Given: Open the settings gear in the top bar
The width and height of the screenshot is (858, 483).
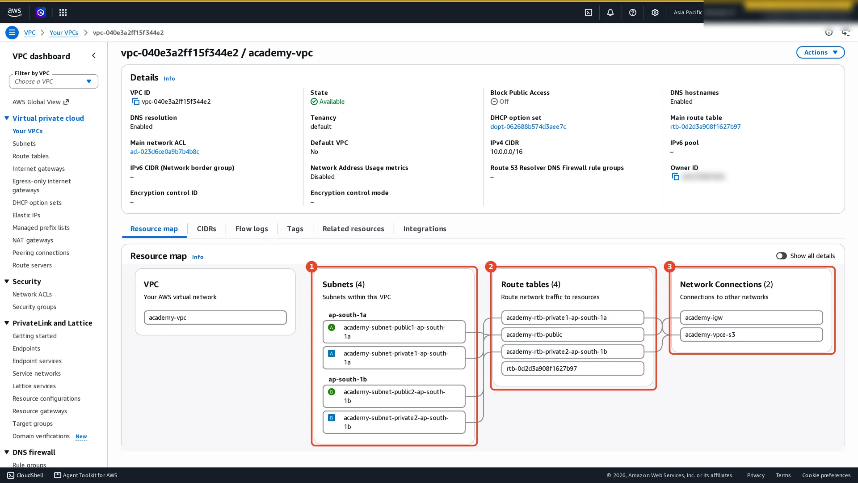Looking at the screenshot, I should coord(655,13).
